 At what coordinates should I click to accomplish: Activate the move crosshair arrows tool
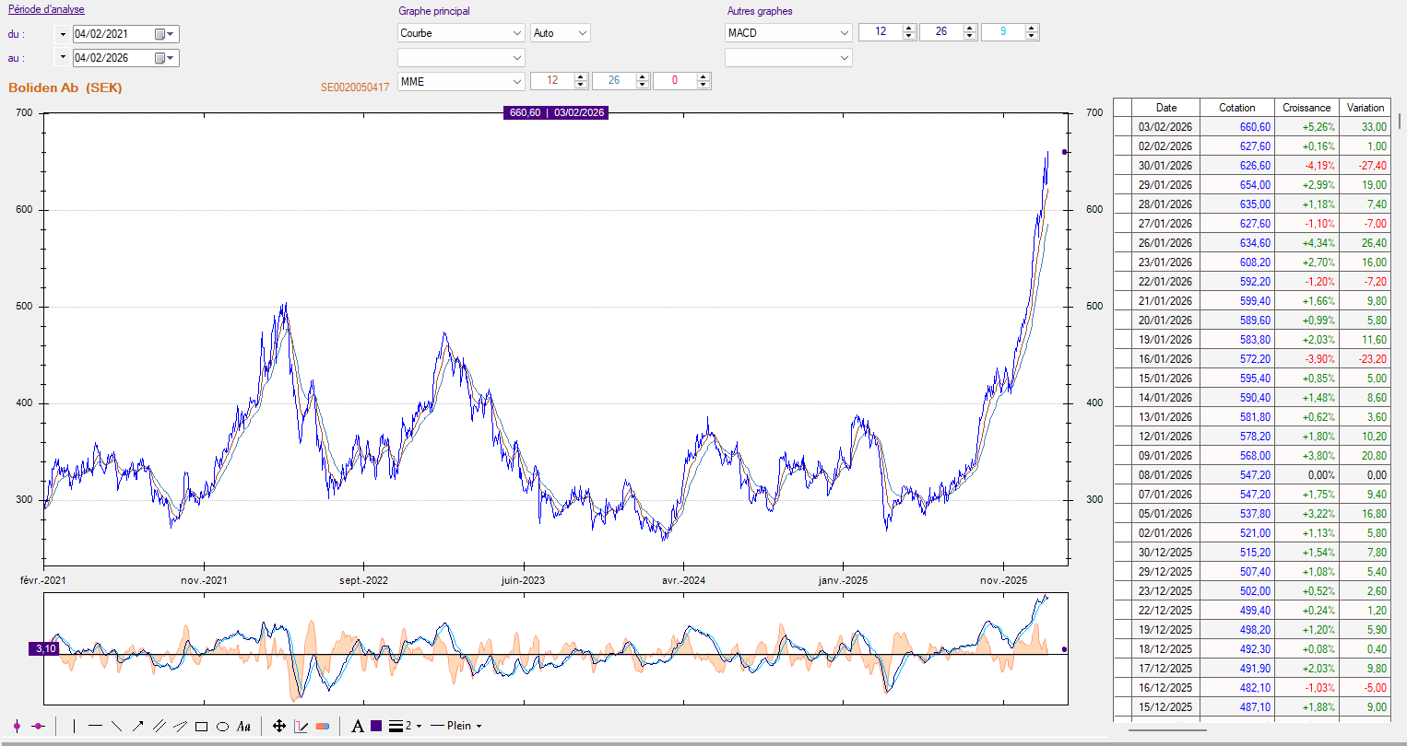pyautogui.click(x=279, y=727)
